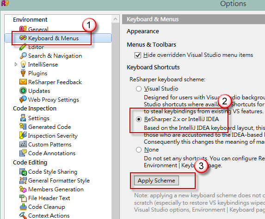
Task: Click the Code Cleanup broom icon
Action: point(23,207)
